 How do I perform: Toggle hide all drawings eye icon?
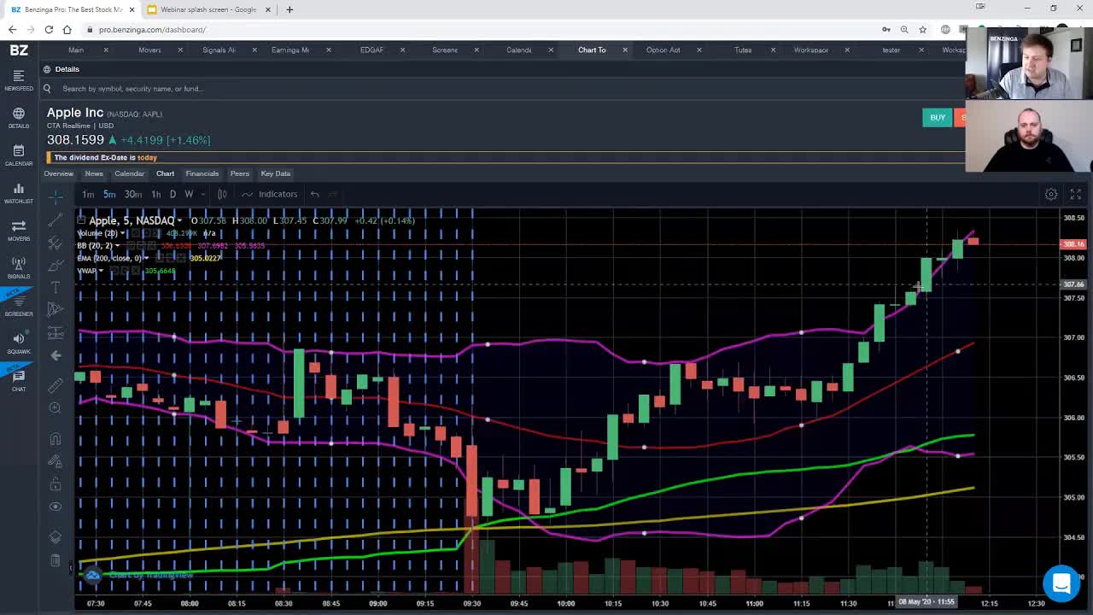56,507
